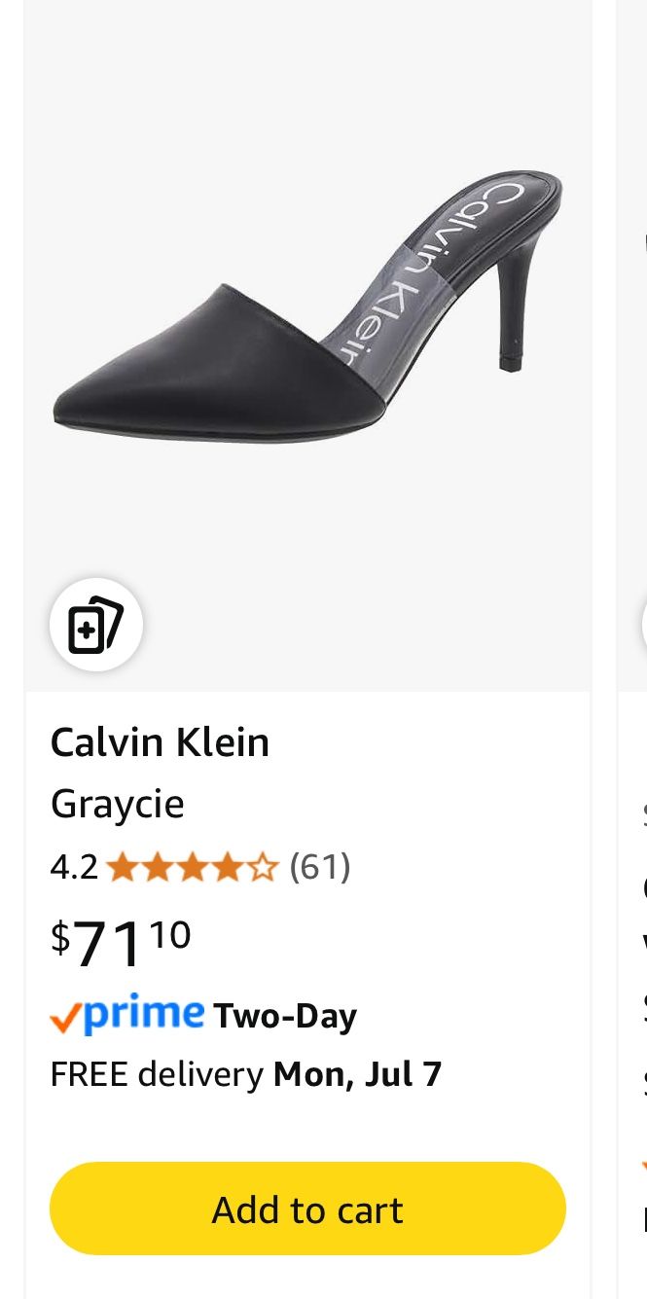Click the second star of the rating
Image resolution: width=647 pixels, height=1299 pixels.
pyautogui.click(x=159, y=866)
